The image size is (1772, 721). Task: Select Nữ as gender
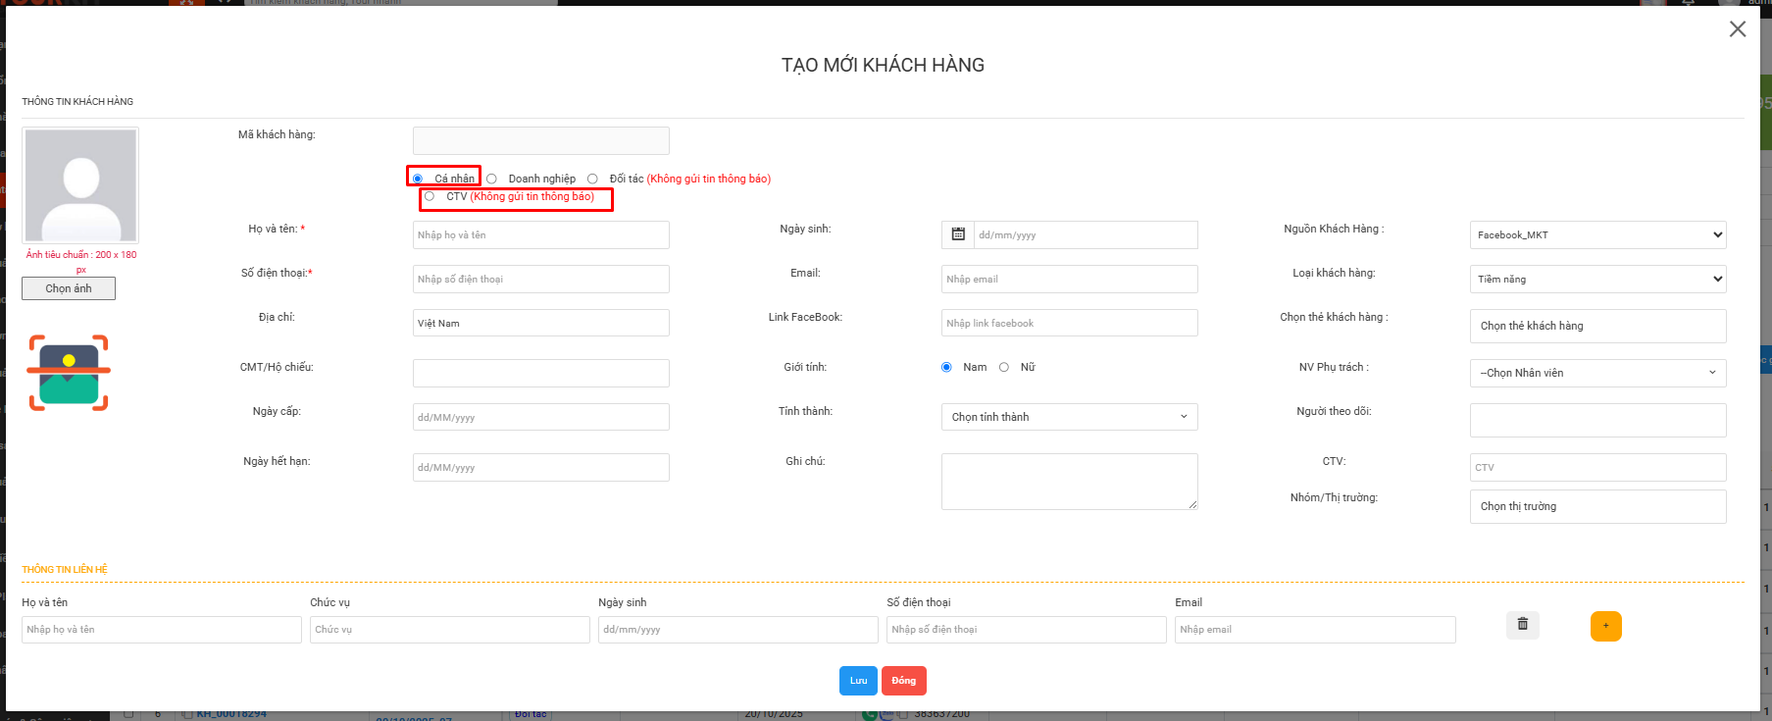tap(1004, 367)
